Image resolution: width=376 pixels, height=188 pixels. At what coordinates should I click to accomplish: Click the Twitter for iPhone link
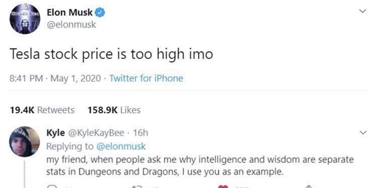click(x=146, y=79)
